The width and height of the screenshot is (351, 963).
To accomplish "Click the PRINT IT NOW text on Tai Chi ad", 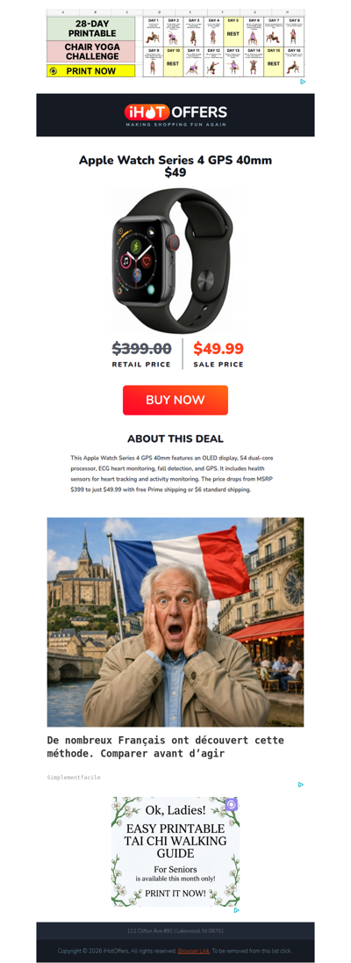I will tap(175, 894).
